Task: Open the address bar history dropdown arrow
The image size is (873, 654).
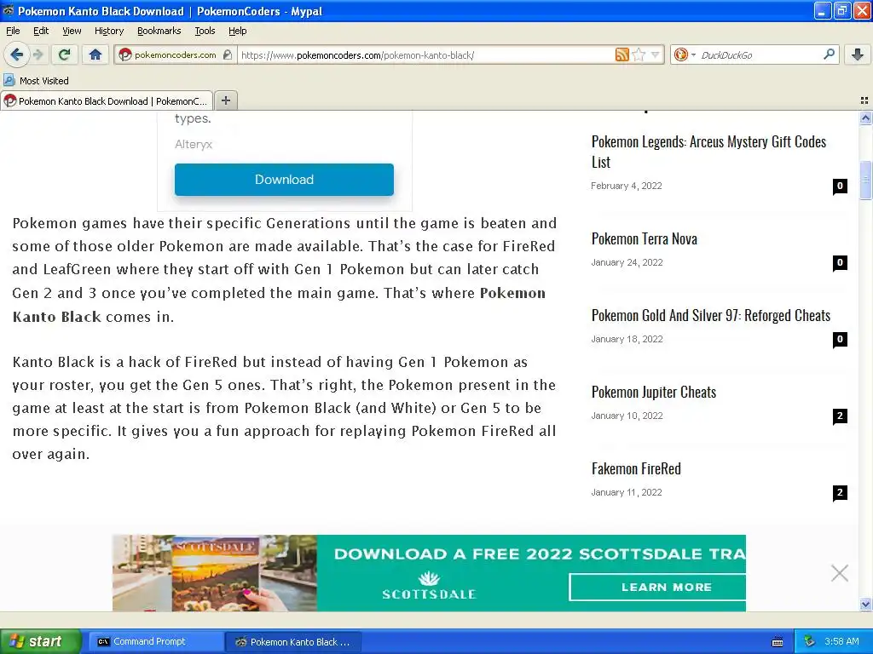Action: click(655, 54)
